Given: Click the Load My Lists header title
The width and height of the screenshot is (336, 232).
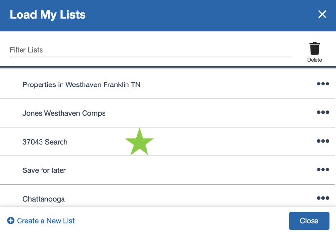Looking at the screenshot, I should (47, 15).
